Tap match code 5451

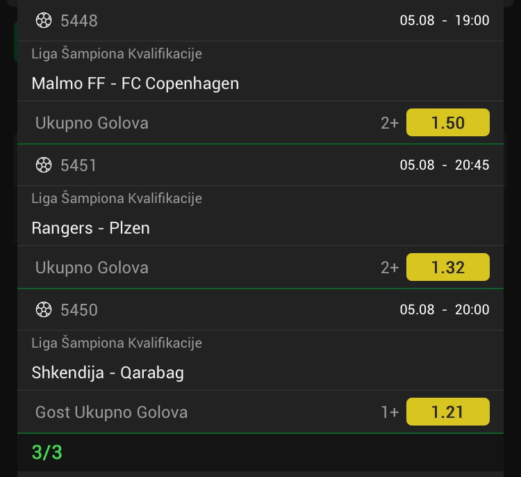(78, 165)
